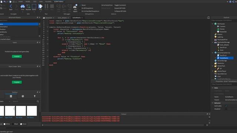Screen dimensions: 237x133
Task: Toggle the Disabled property checkbox
Action: 226,109
